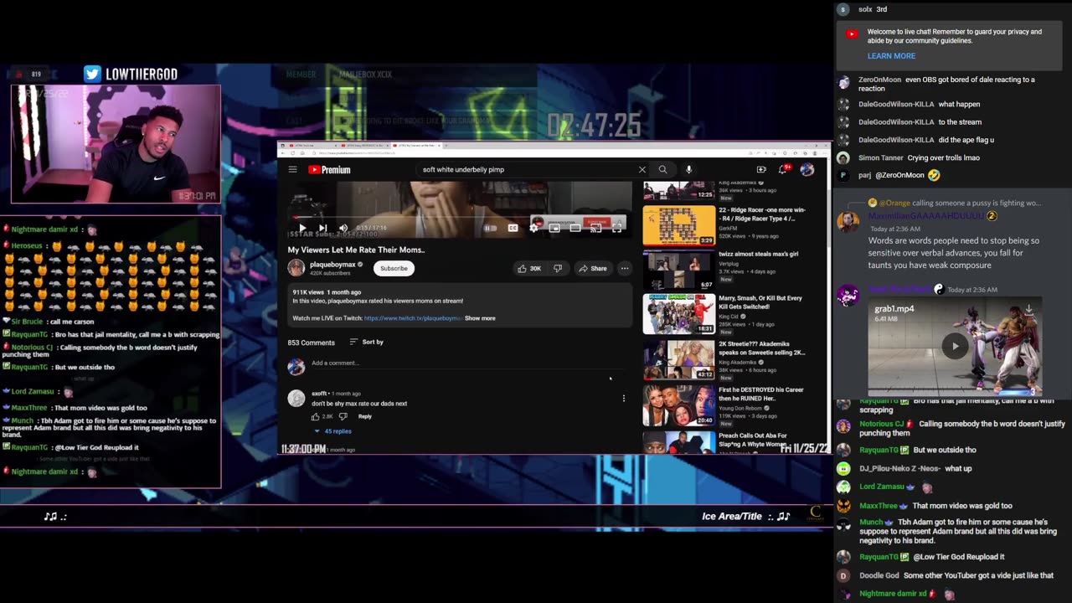Play the grab1.mp4 Discord video
The image size is (1072, 603).
[x=955, y=346]
